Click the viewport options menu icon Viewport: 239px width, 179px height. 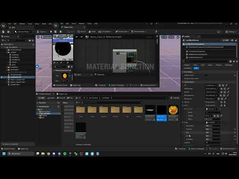click(x=38, y=37)
